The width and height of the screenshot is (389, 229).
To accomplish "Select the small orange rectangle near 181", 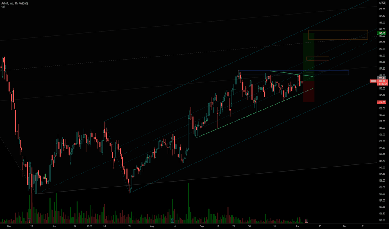I will (x=318, y=59).
